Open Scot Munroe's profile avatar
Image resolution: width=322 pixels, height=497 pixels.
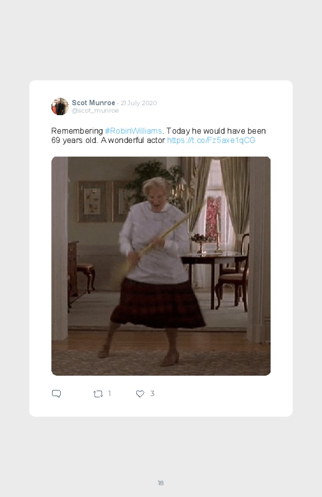60,106
